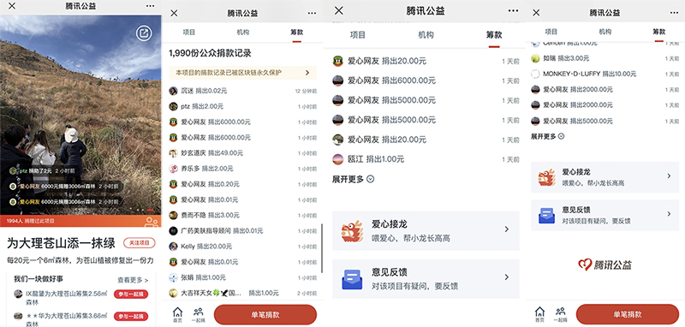Tap the 妙玄道庆 捐出49.00元 record
The width and height of the screenshot is (685, 327).
pyautogui.click(x=242, y=153)
